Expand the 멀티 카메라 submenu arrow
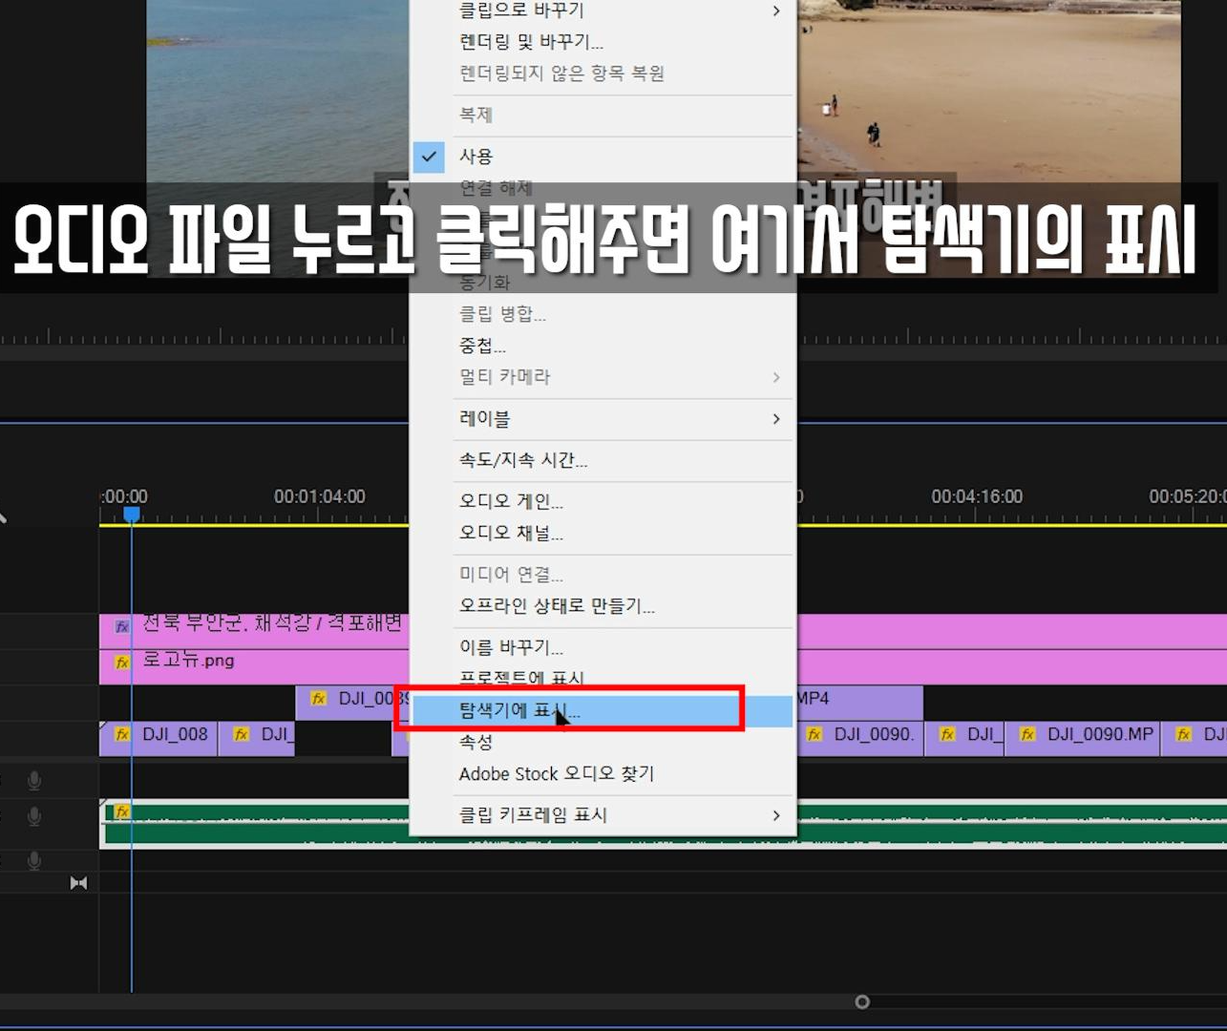Viewport: 1227px width, 1031px height. pos(776,377)
